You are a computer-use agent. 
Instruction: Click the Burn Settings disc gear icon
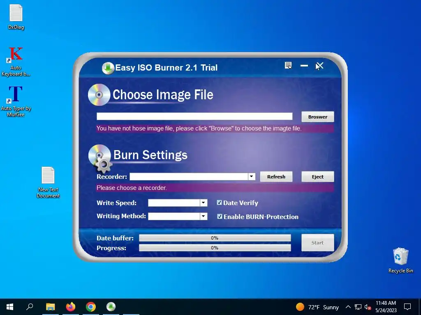pos(100,158)
